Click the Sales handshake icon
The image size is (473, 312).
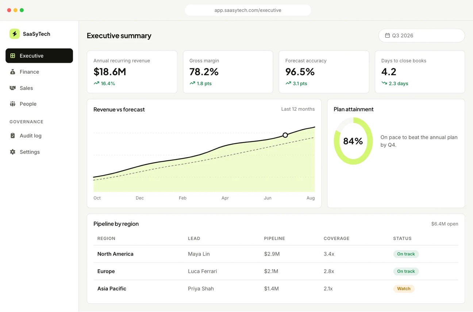point(13,88)
